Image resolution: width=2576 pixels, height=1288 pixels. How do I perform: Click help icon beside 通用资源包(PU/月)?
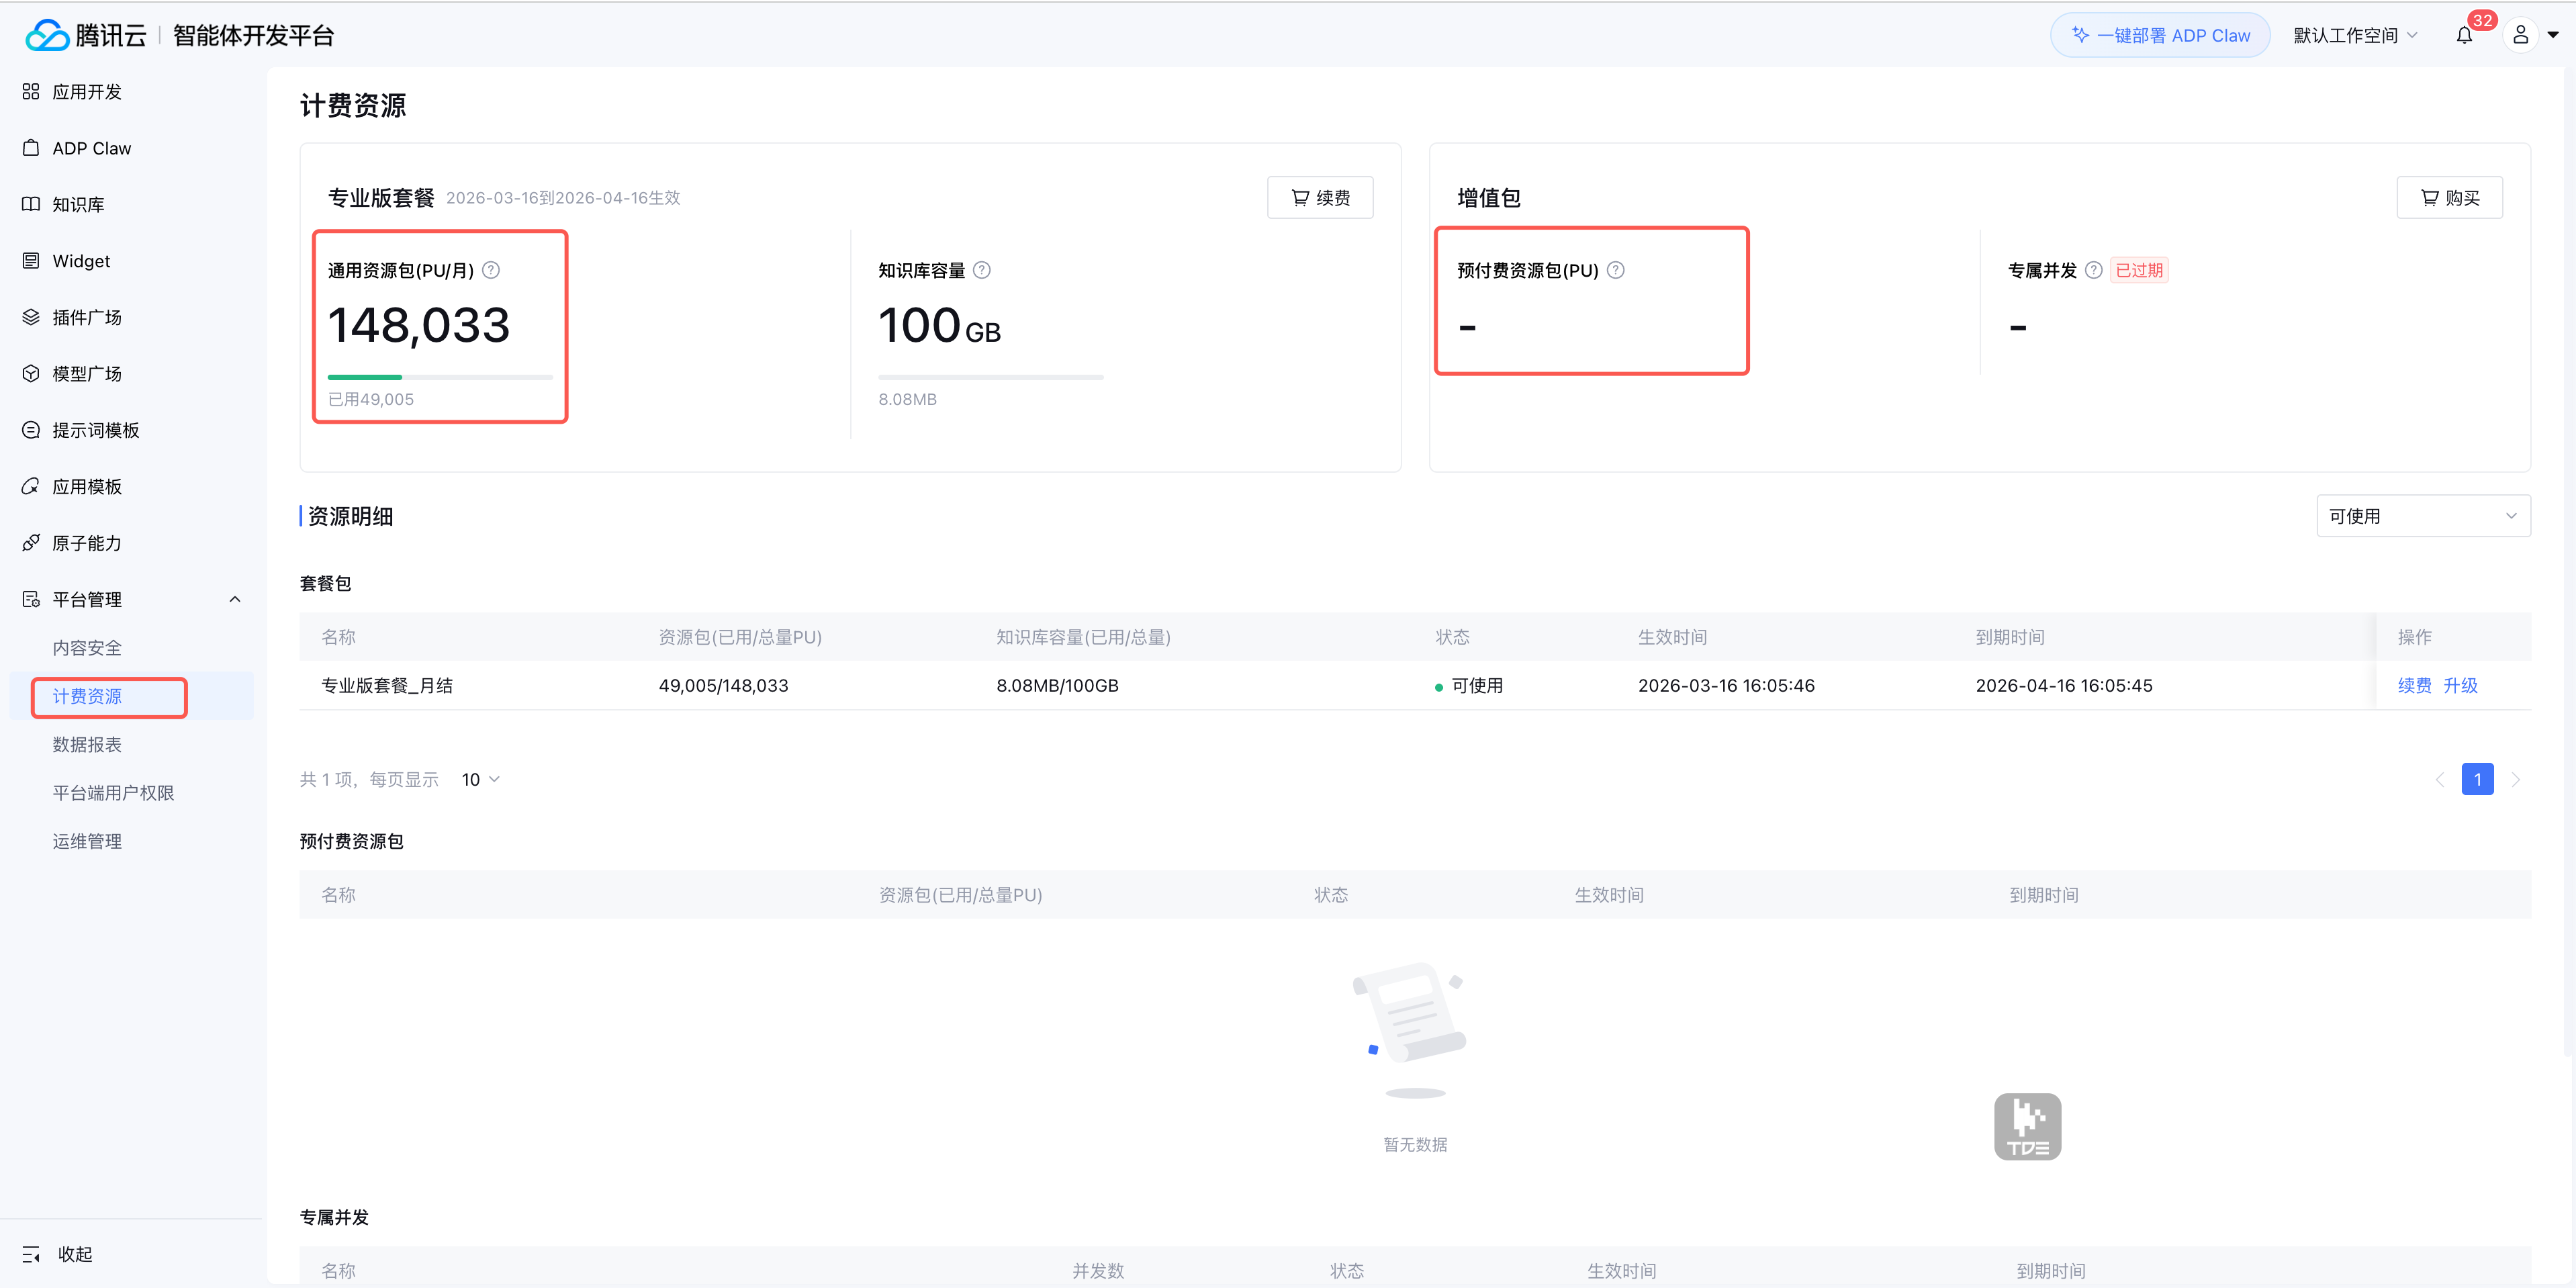491,270
